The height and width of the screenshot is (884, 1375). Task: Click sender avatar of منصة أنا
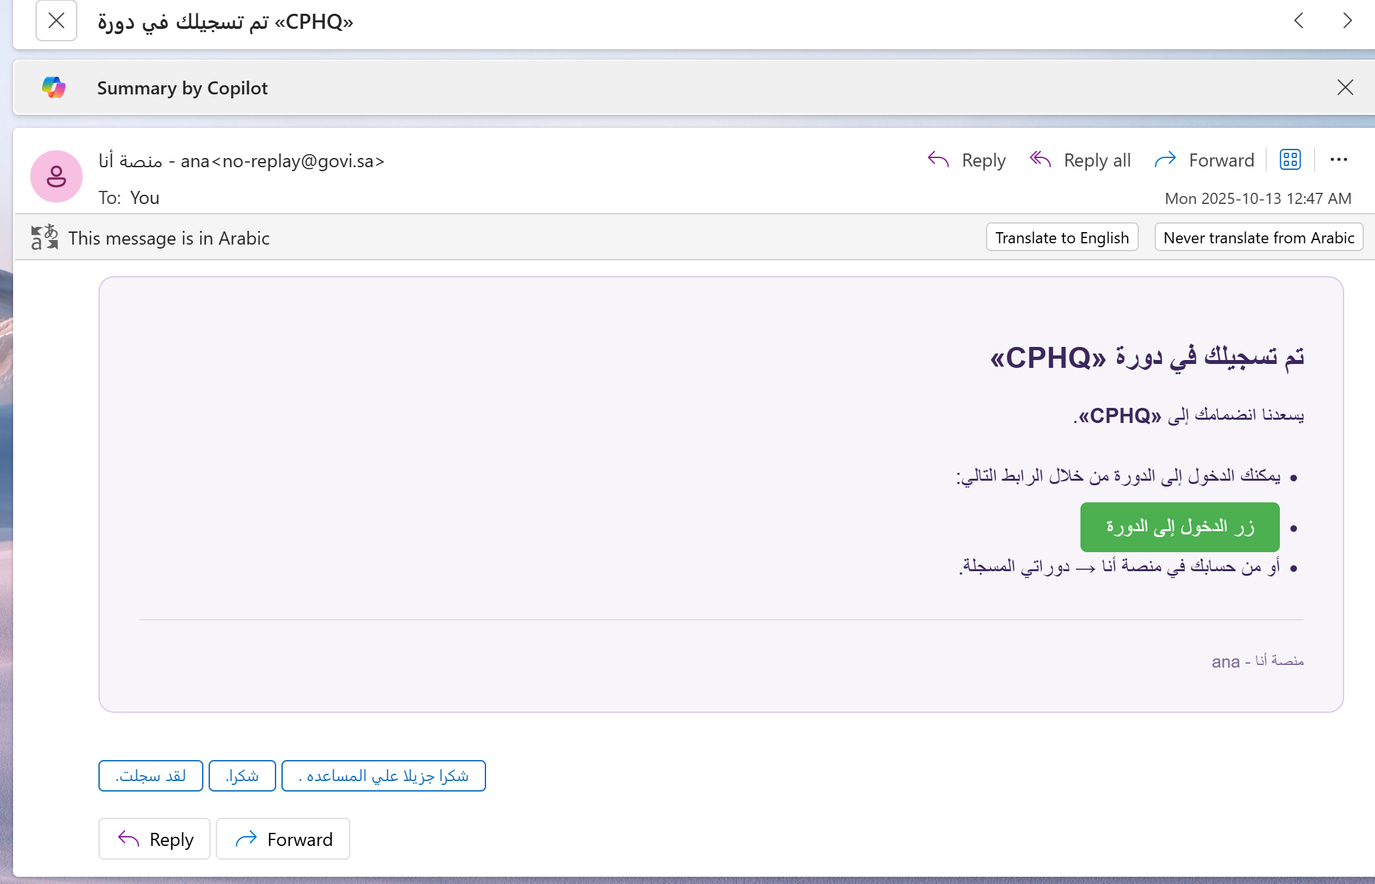[56, 176]
